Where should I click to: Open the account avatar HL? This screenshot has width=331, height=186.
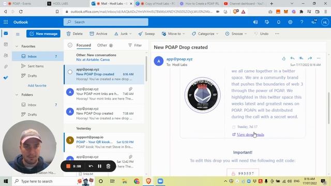[x=325, y=22]
